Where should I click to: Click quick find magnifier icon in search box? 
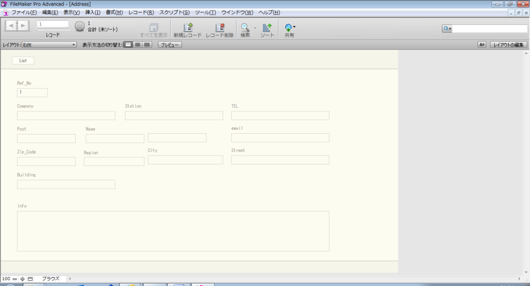[x=447, y=29]
